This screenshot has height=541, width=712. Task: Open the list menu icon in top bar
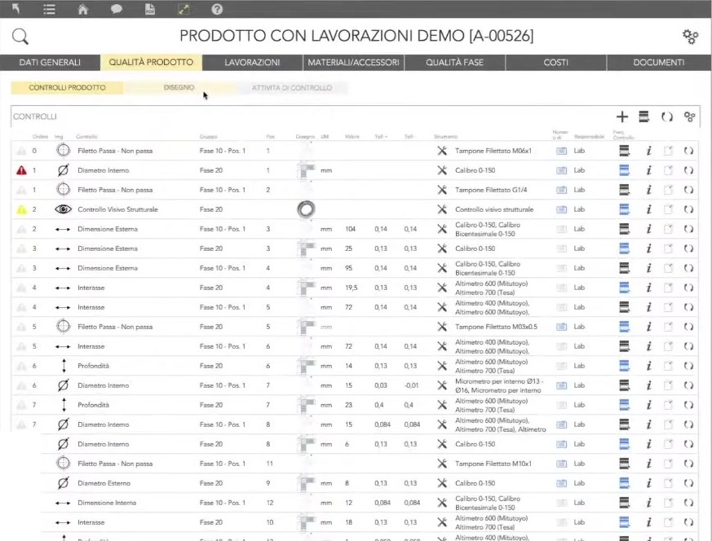(49, 9)
